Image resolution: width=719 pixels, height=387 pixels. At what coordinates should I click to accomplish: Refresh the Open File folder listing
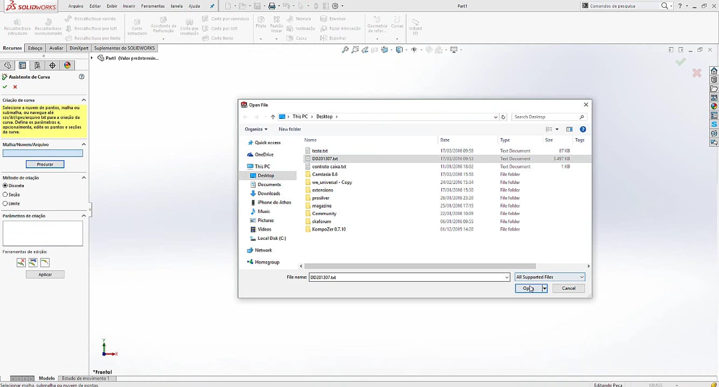point(503,117)
